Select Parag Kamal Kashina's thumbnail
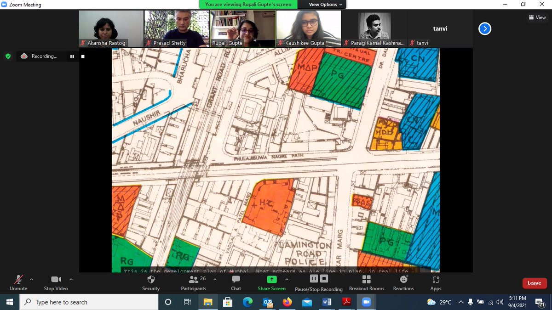The image size is (552, 310). click(x=374, y=28)
